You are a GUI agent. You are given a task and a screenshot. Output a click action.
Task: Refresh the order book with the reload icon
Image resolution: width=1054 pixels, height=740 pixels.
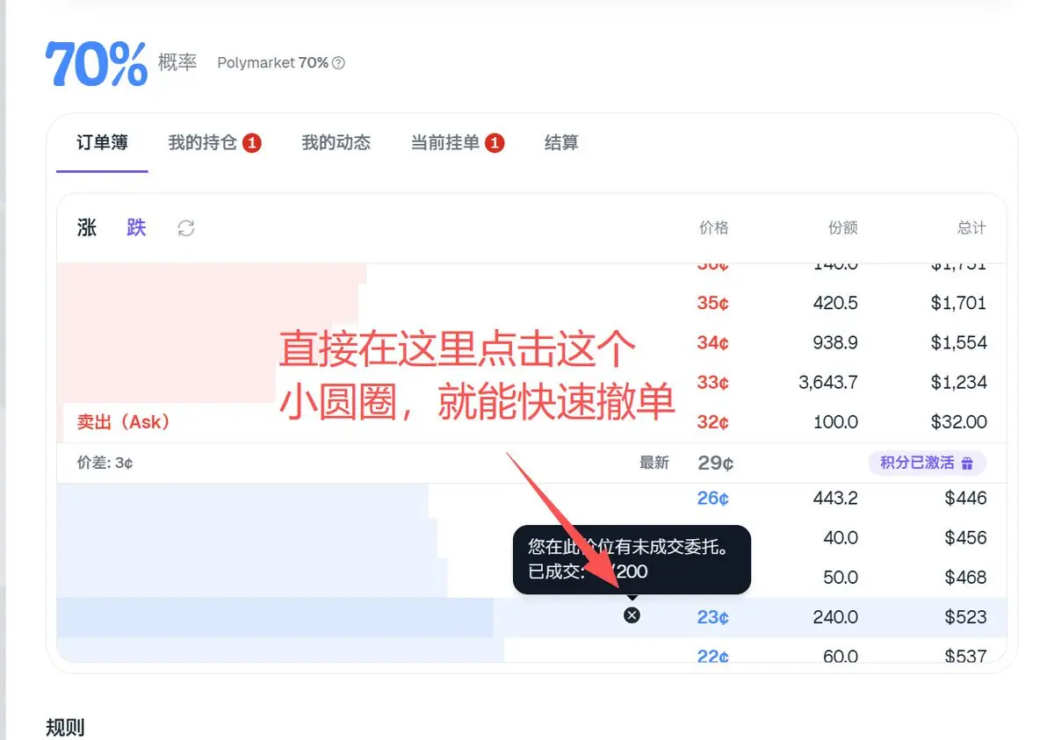(x=186, y=228)
